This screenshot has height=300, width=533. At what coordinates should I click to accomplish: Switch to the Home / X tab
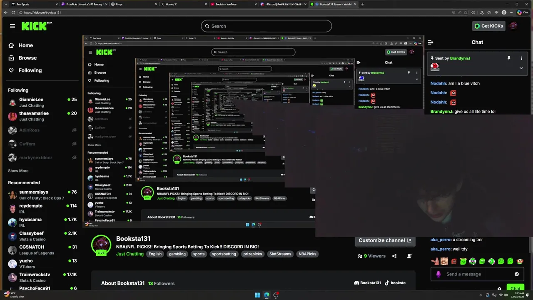tap(184, 4)
